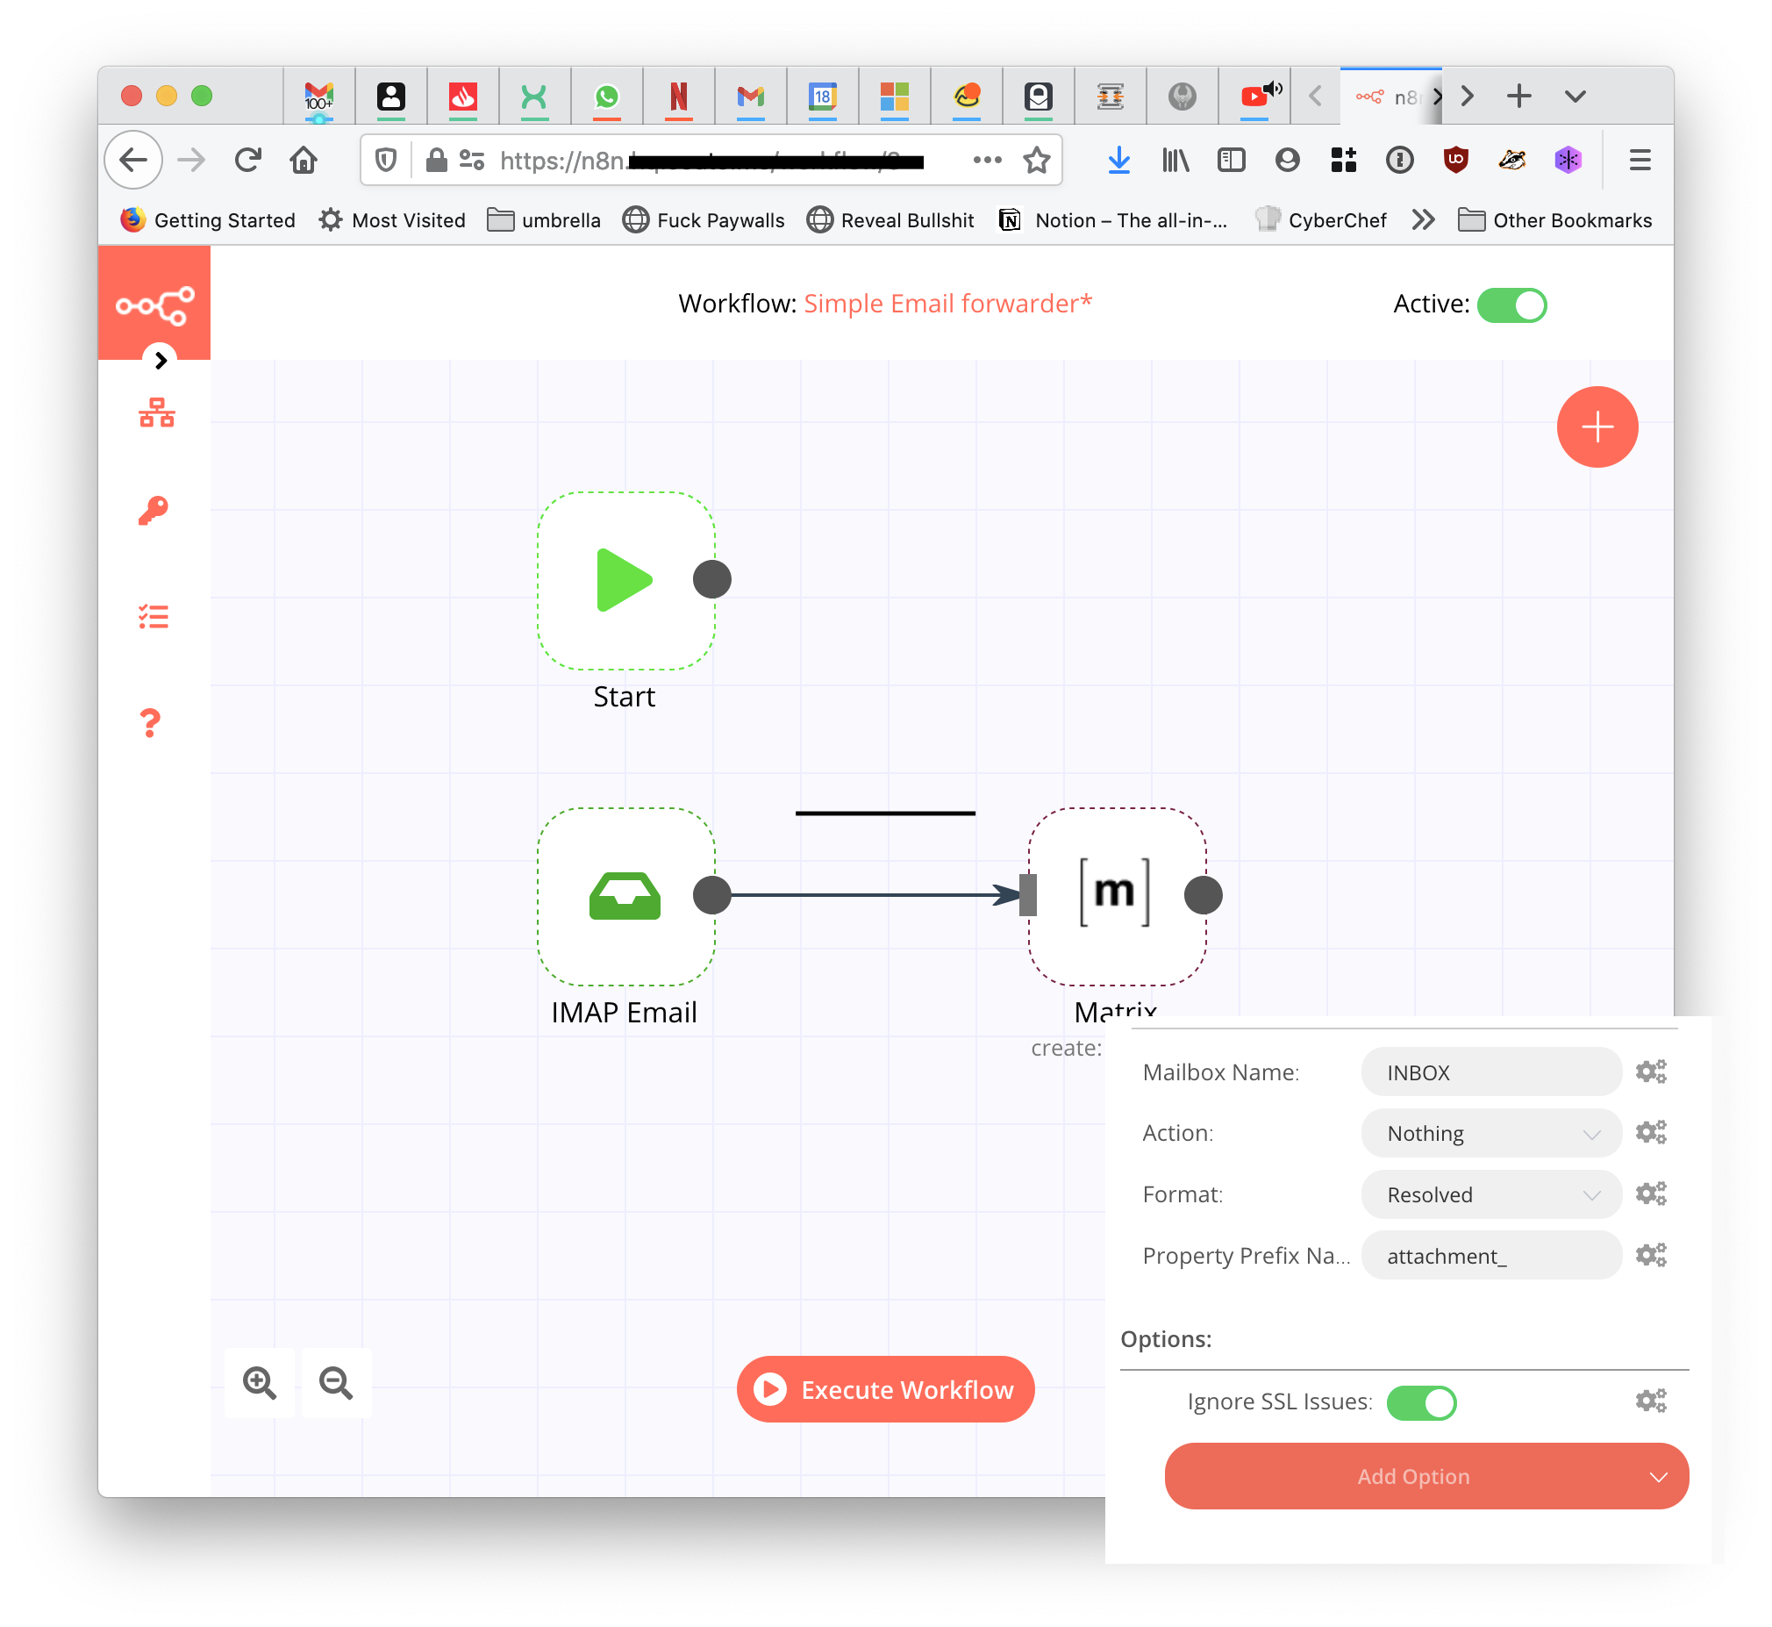Click the gears icon beside Mailbox Name

[1650, 1072]
